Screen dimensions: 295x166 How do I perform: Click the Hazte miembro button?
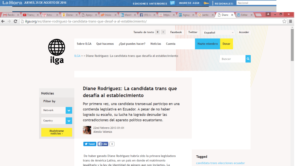pos(207,44)
